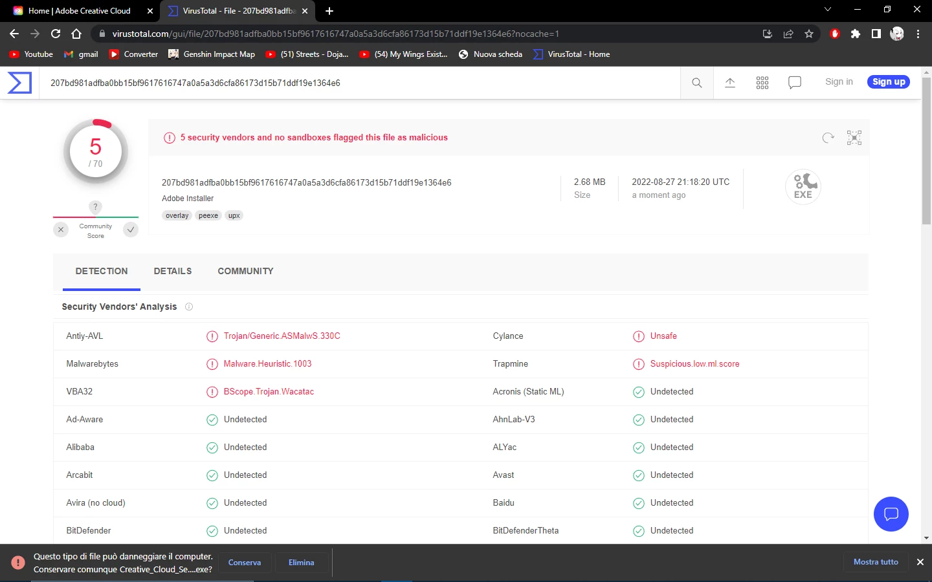Open Genshin Impact Map bookmark
Viewport: 932px width, 582px height.
[212, 54]
